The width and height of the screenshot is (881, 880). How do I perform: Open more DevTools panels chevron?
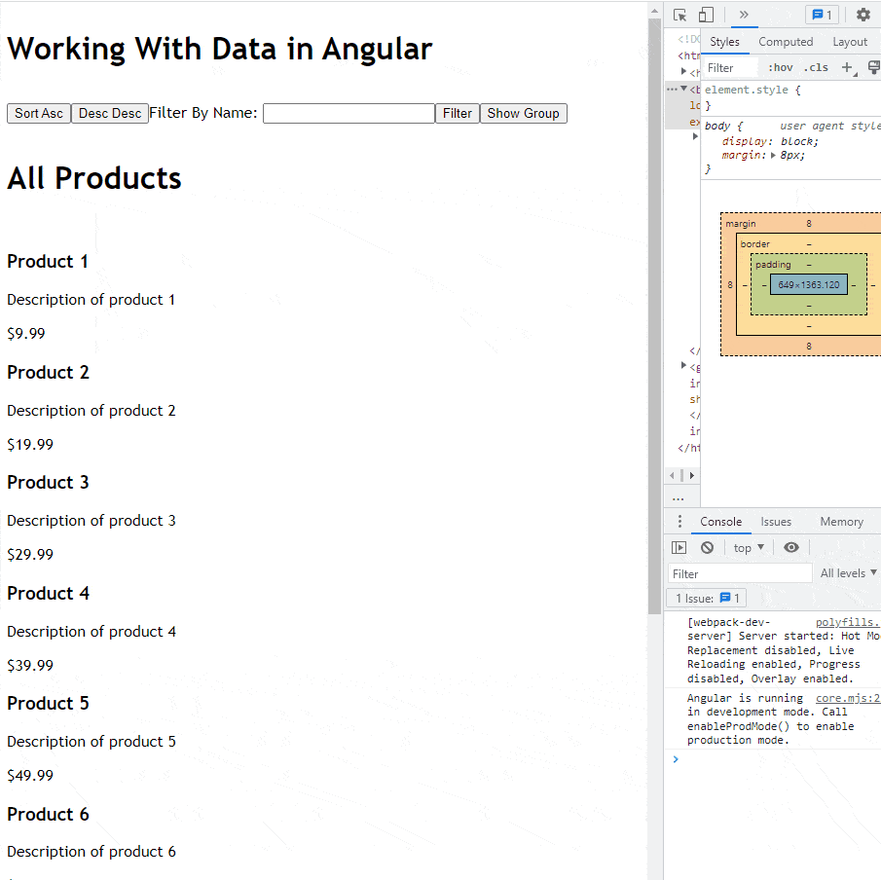coord(744,15)
